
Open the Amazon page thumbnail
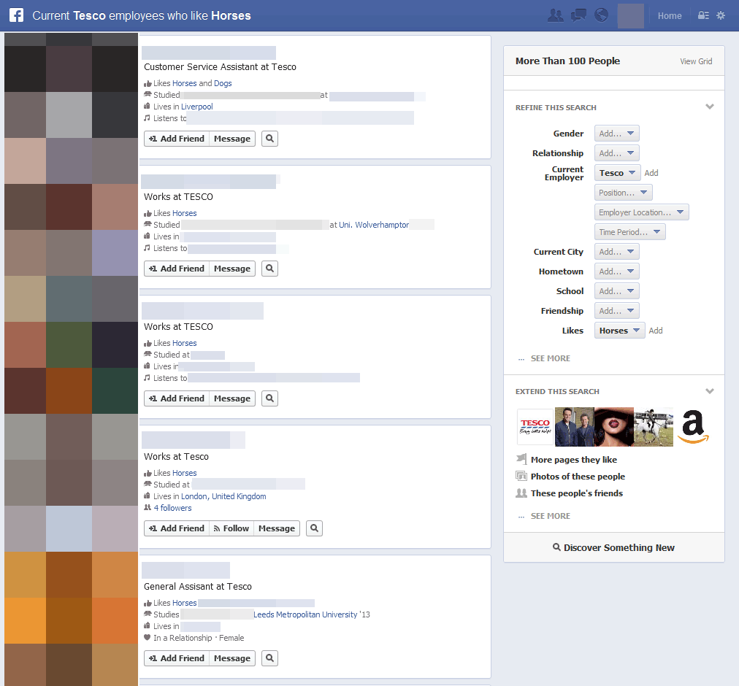pyautogui.click(x=693, y=427)
